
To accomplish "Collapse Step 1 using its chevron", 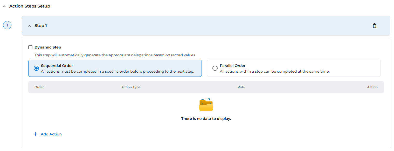I will 29,26.
